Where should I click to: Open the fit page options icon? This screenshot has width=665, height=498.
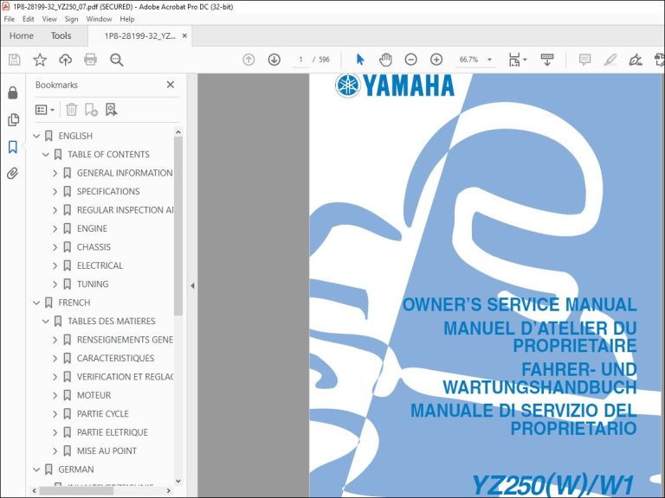point(518,60)
